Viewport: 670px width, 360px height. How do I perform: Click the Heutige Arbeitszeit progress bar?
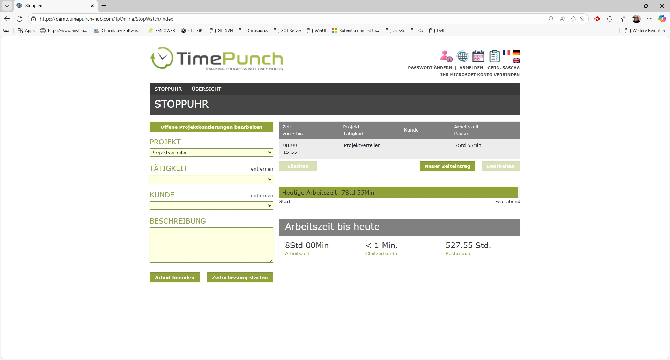[398, 193]
